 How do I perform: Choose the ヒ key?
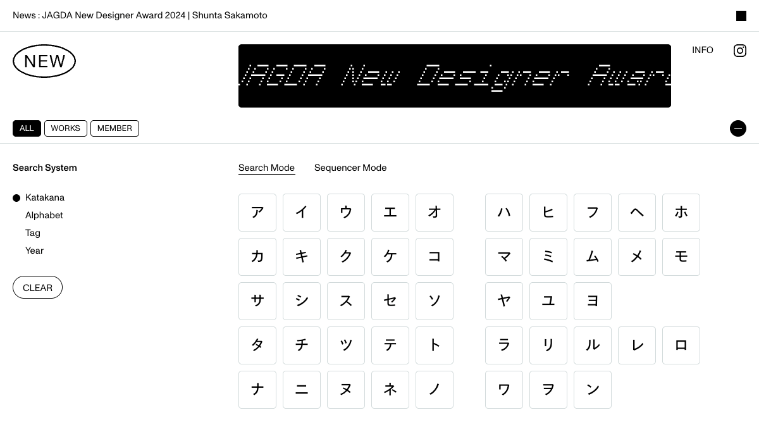pos(548,213)
